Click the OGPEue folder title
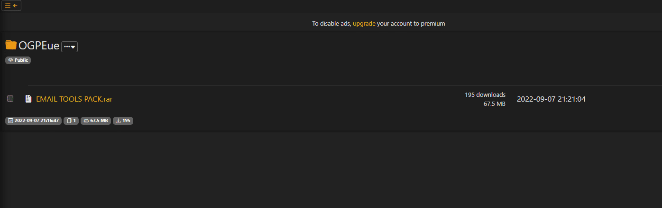Viewport: 662px width, 208px height. 39,46
